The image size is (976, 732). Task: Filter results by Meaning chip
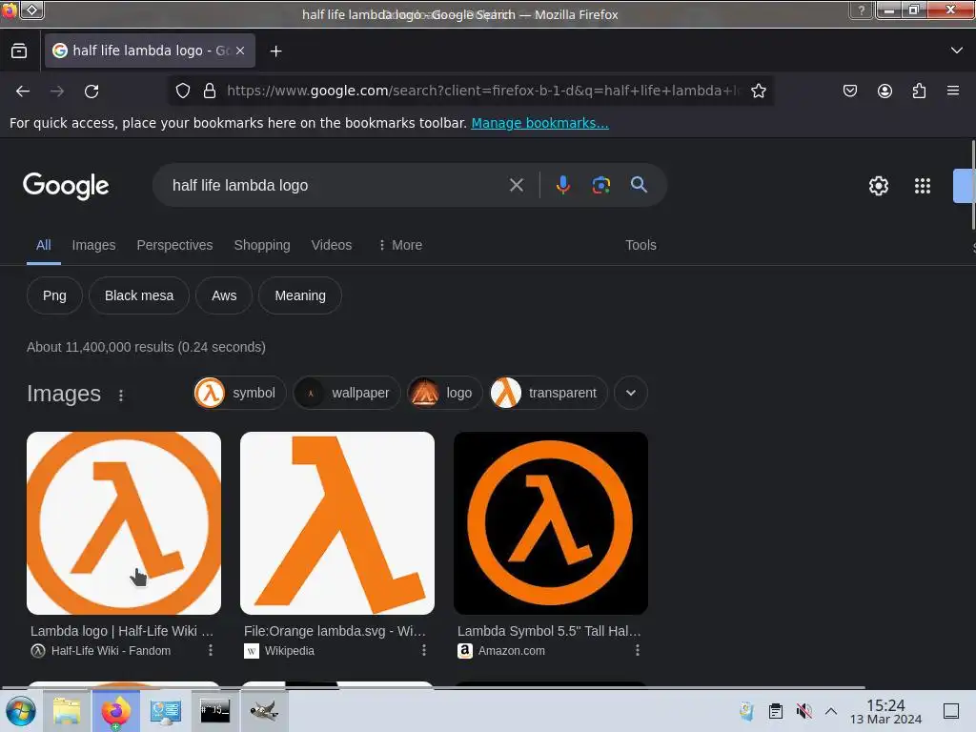pyautogui.click(x=300, y=295)
